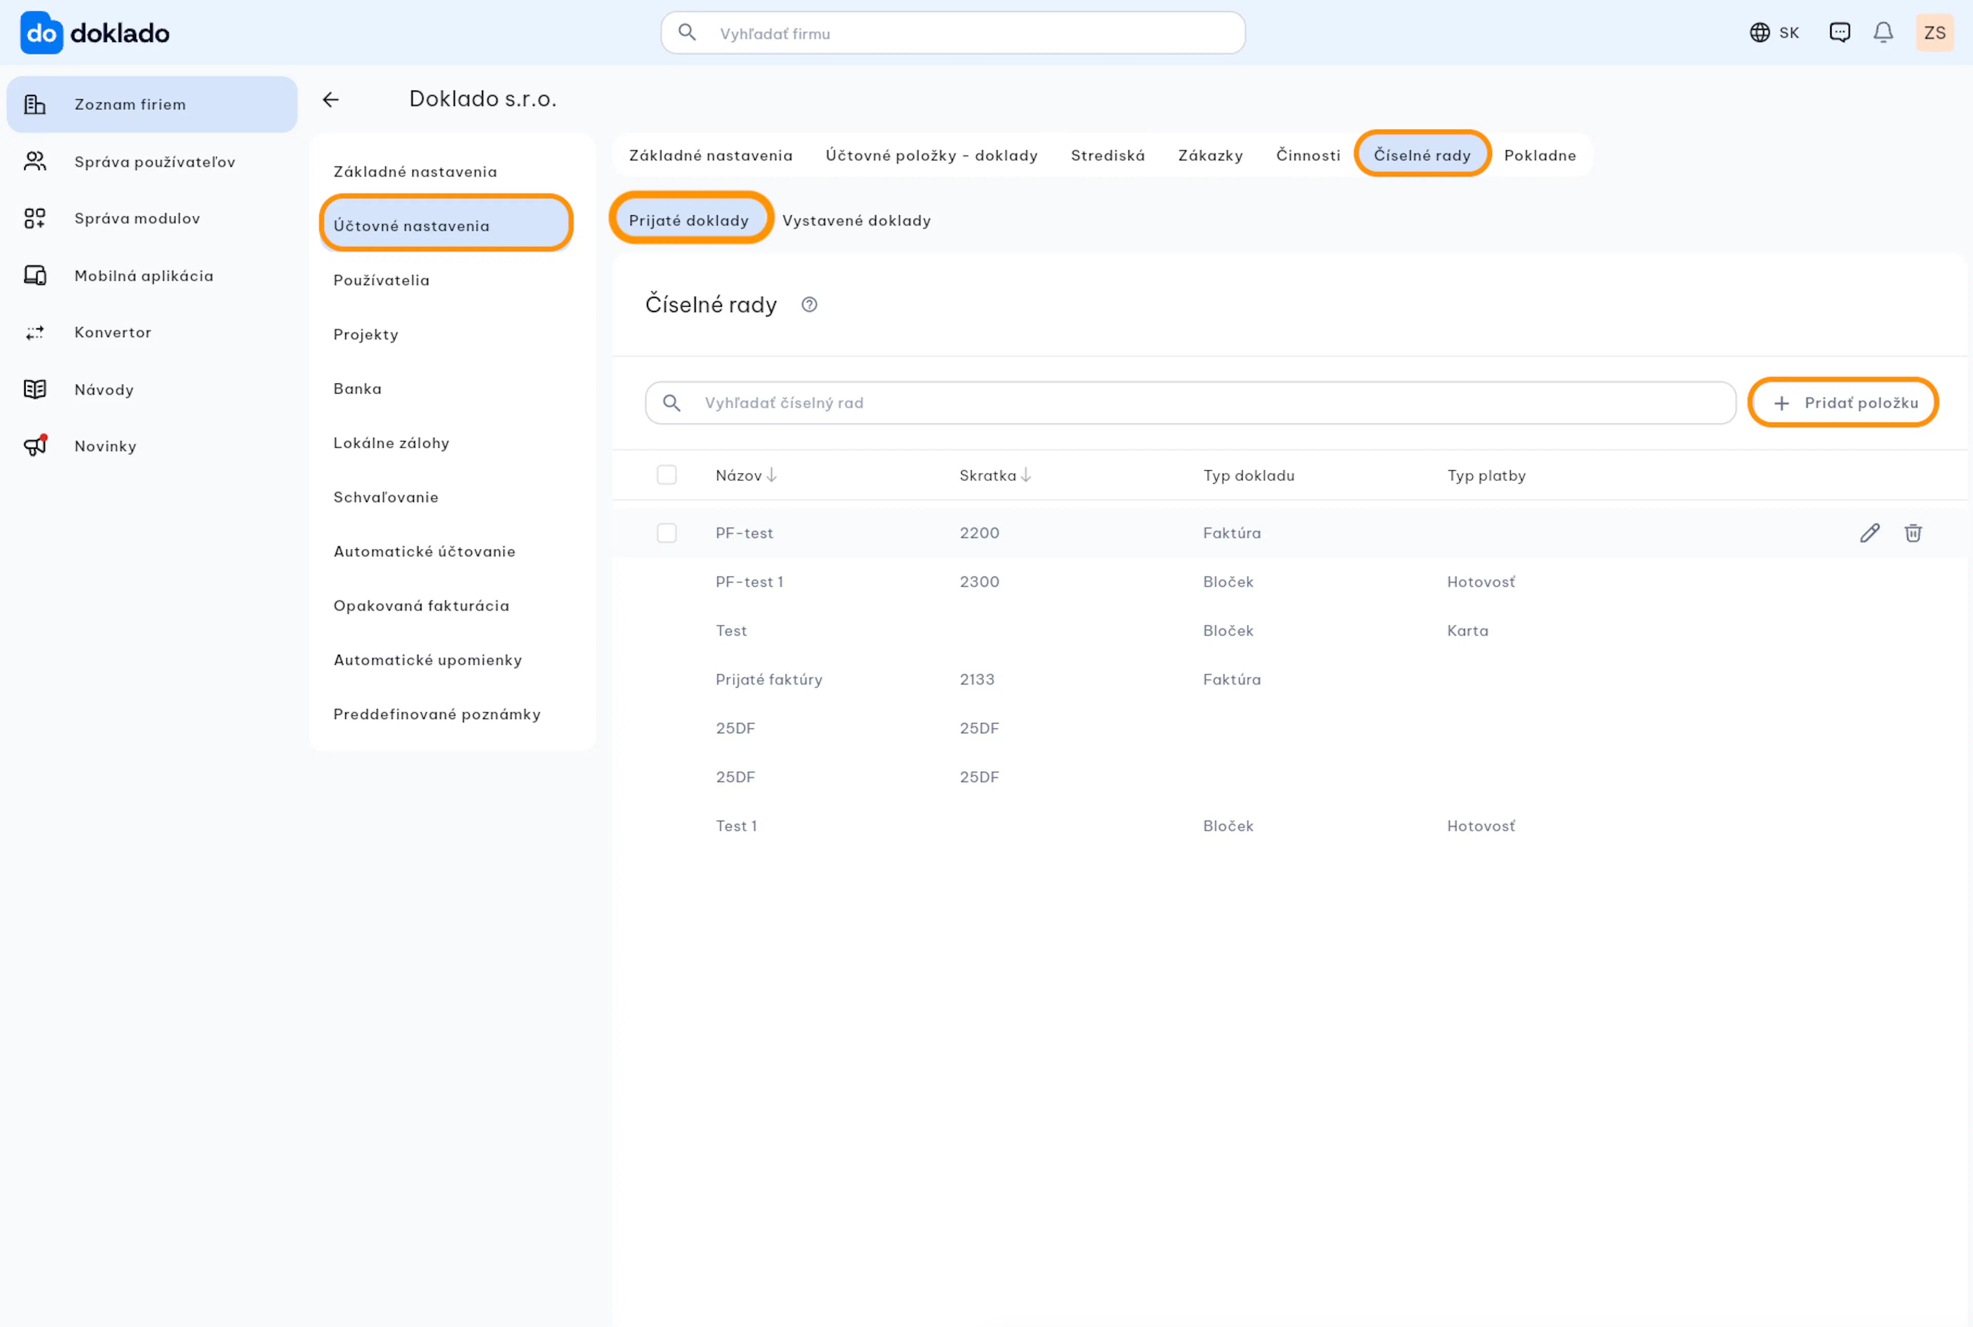Click the Správa používateľov people icon
The height and width of the screenshot is (1327, 1973).
coord(35,162)
